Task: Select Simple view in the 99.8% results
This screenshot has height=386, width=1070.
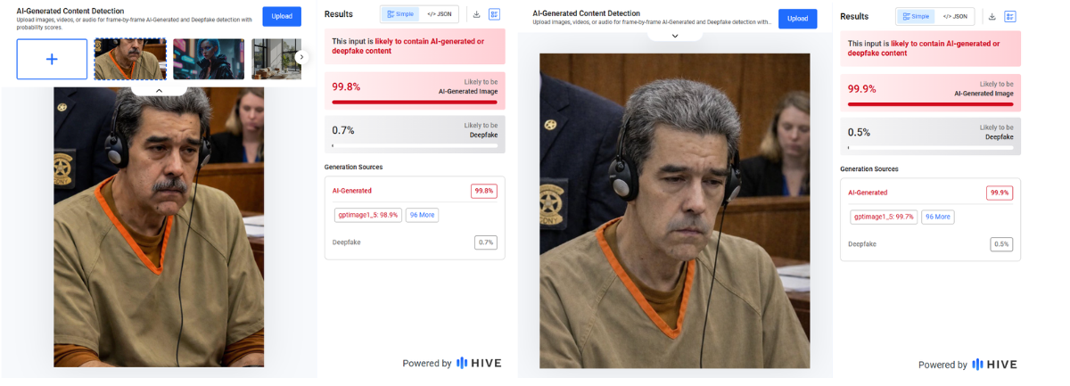Action: click(x=400, y=14)
